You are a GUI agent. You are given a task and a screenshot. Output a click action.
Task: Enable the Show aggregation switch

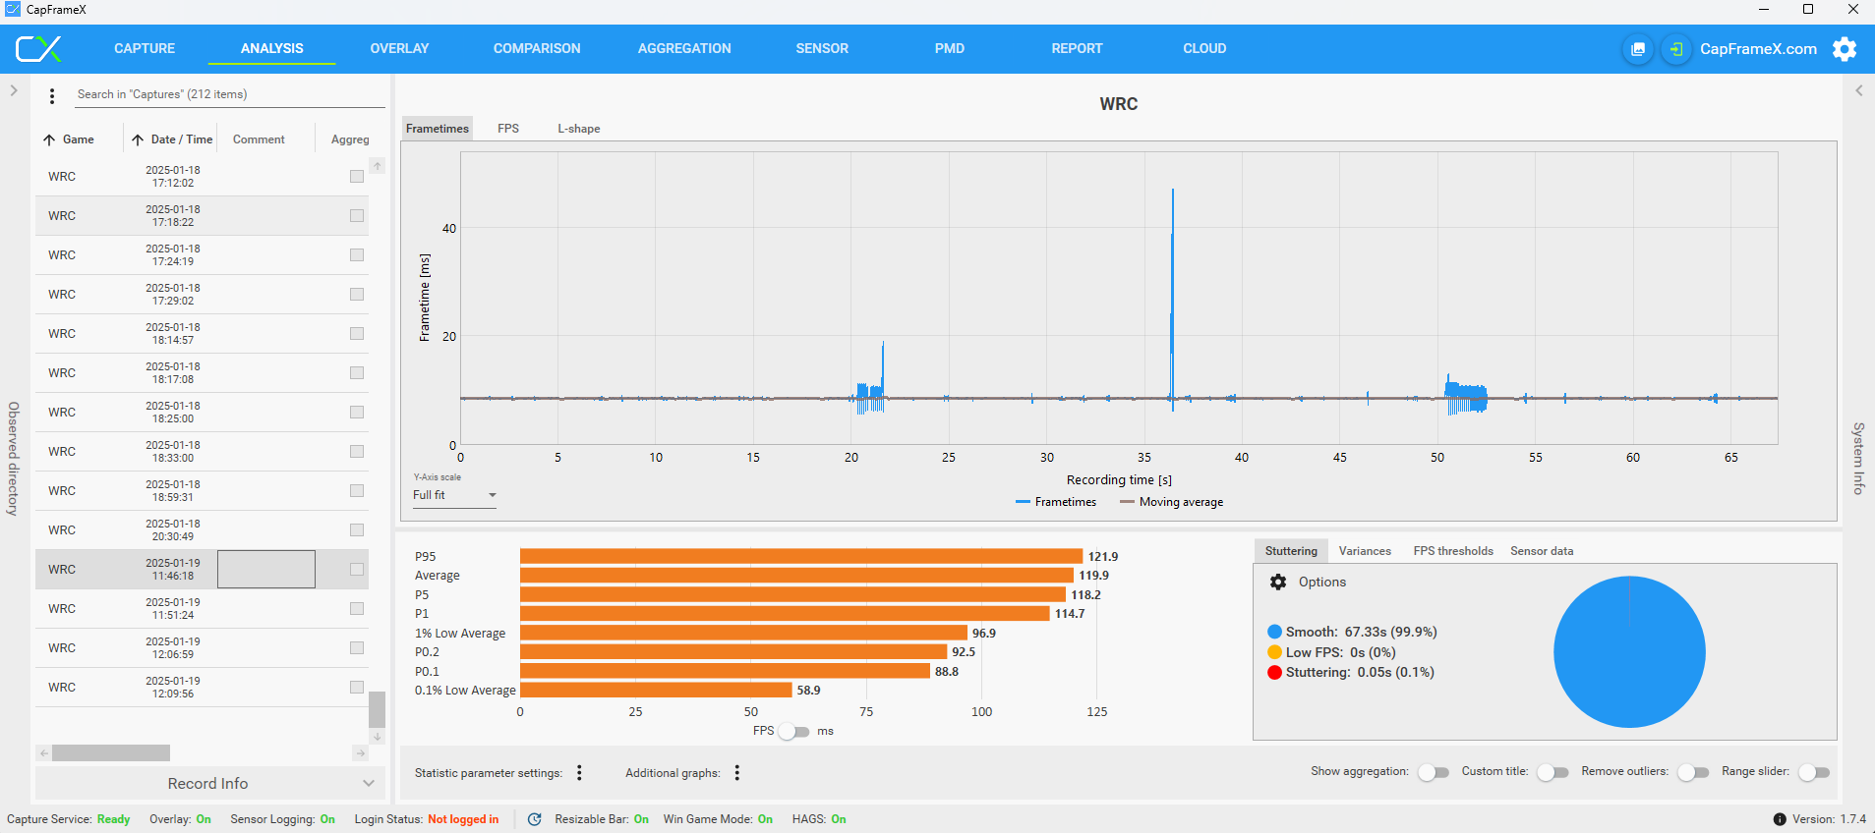pos(1433,772)
